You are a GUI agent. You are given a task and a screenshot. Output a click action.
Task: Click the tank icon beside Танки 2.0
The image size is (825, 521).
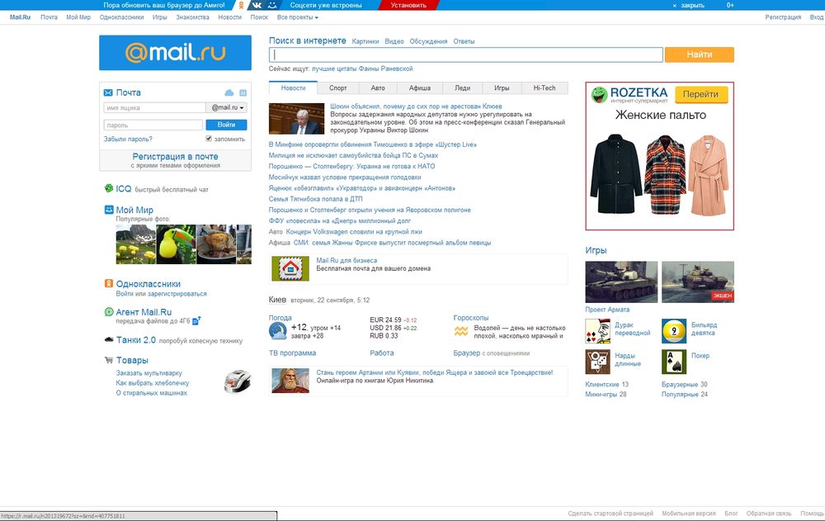[109, 340]
